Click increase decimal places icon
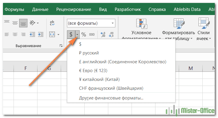 coord(103,35)
